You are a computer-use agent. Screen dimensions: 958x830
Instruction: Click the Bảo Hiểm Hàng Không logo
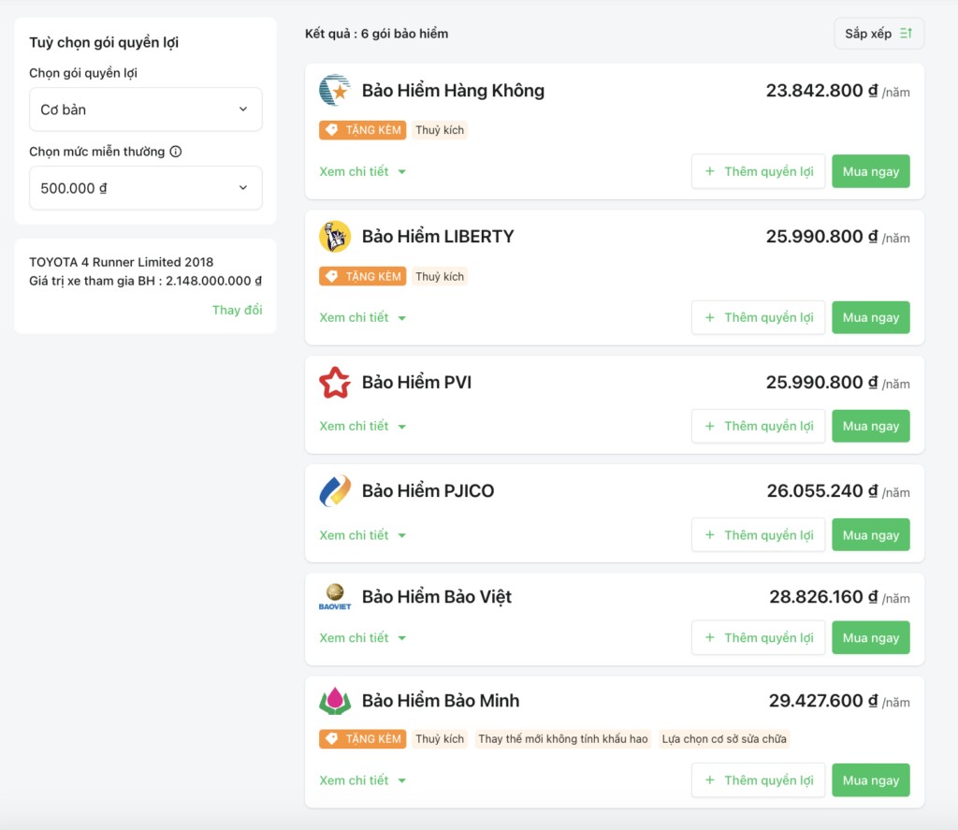tap(335, 91)
